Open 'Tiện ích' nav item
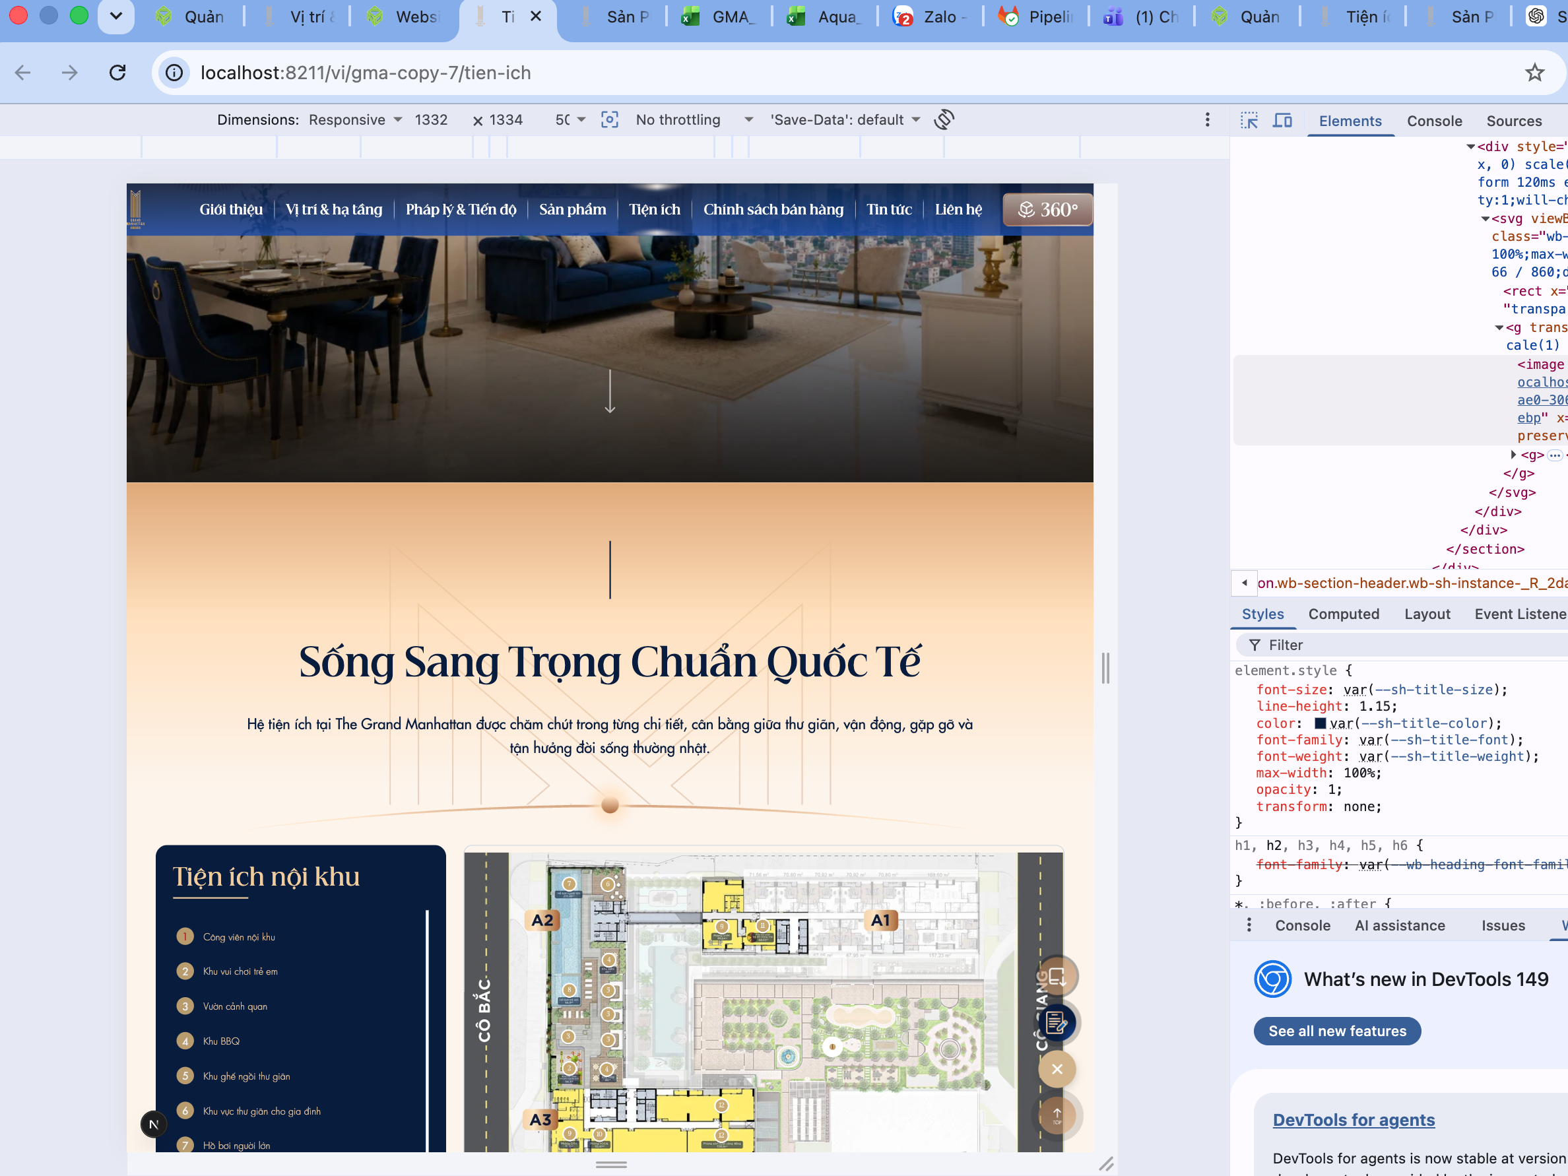Image resolution: width=1568 pixels, height=1176 pixels. [654, 209]
